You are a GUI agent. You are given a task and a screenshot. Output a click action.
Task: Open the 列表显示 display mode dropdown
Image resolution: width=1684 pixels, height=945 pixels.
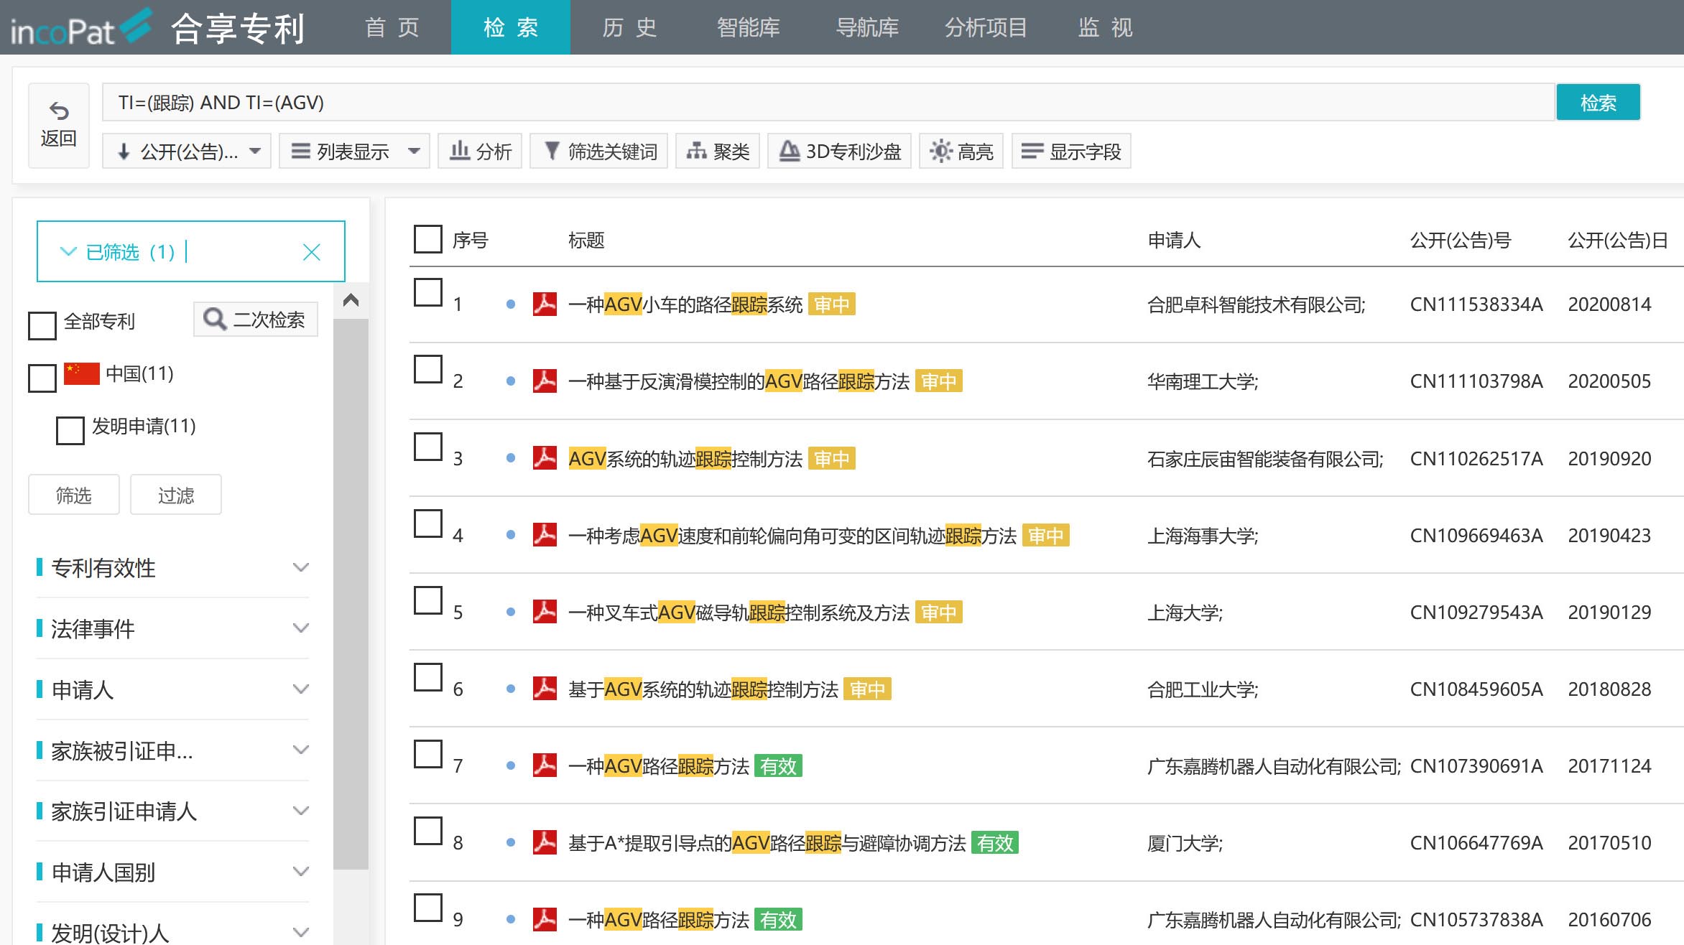(354, 151)
